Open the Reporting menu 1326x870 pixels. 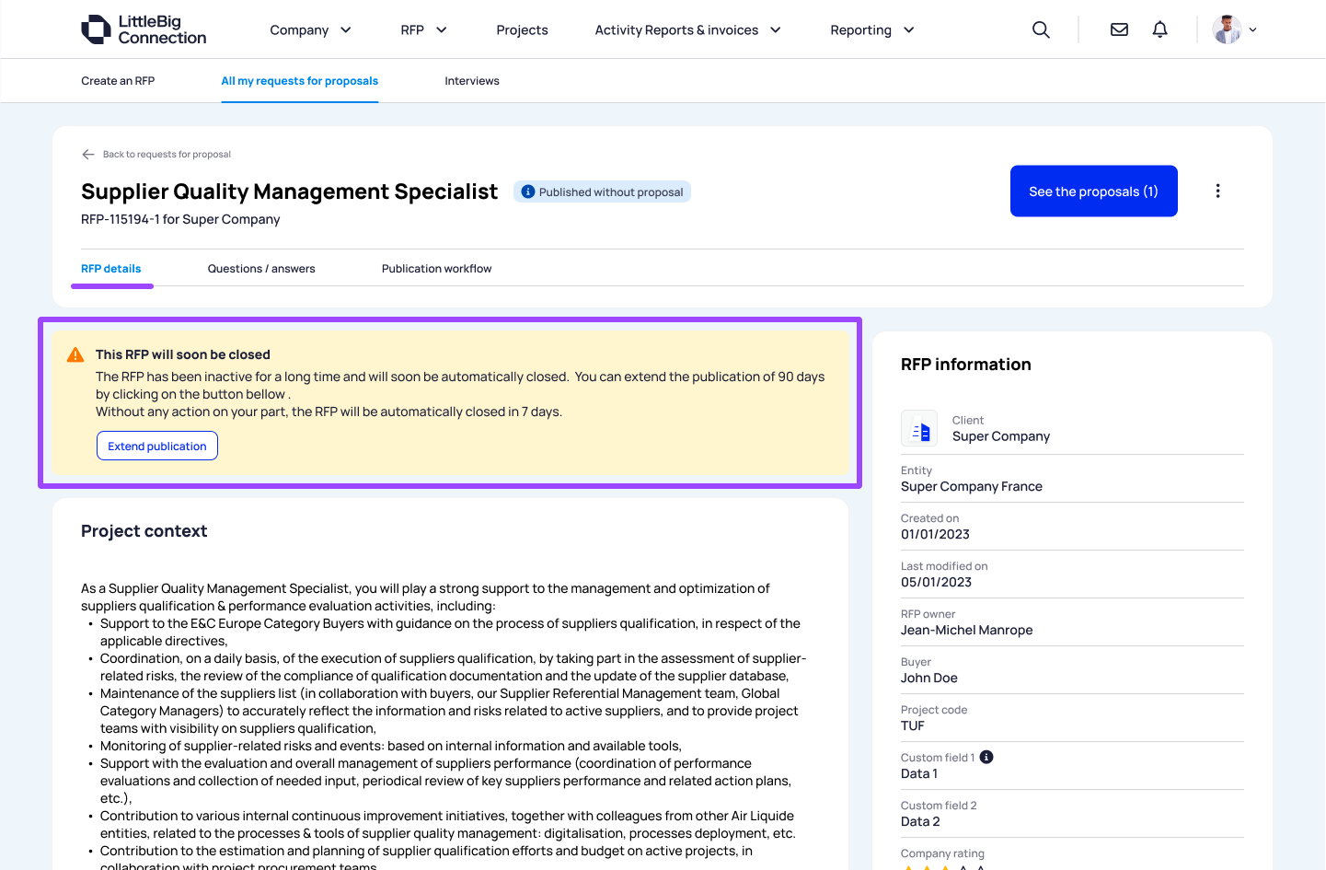pyautogui.click(x=860, y=29)
